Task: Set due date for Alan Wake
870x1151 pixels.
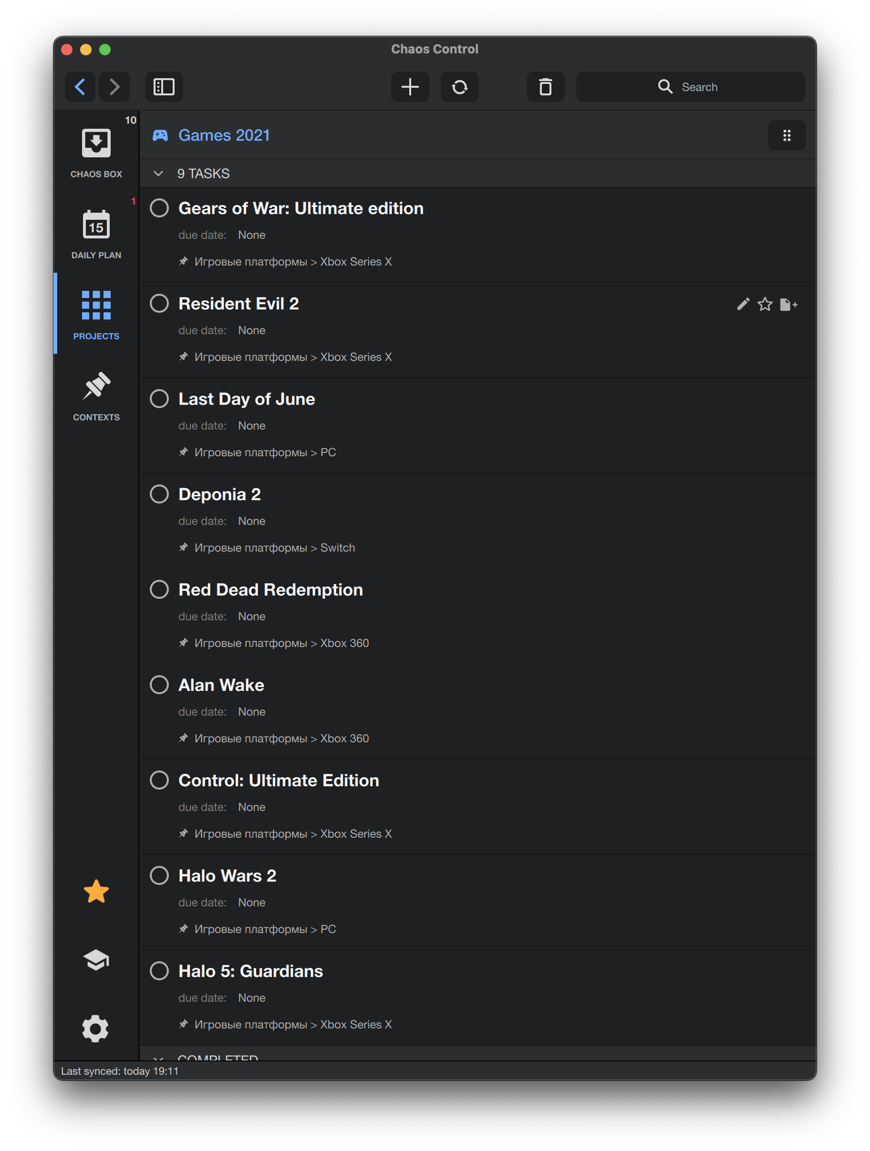Action: coord(252,711)
